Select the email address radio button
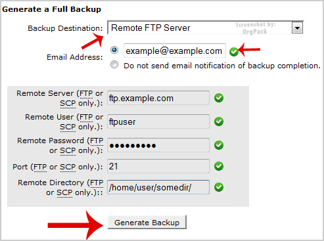324x241 pixels. point(114,50)
